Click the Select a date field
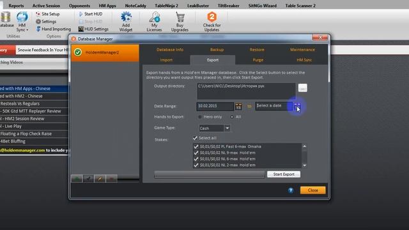This screenshot has height=230, width=409. coord(274,106)
